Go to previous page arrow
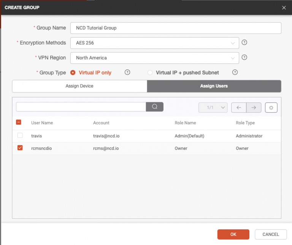The width and height of the screenshot is (292, 245). coord(239,108)
